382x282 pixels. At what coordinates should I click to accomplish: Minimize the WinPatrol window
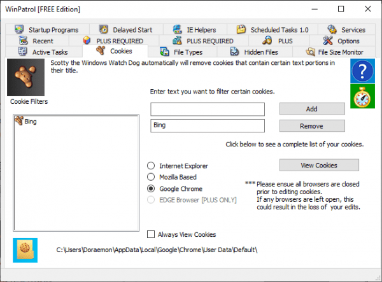point(315,9)
